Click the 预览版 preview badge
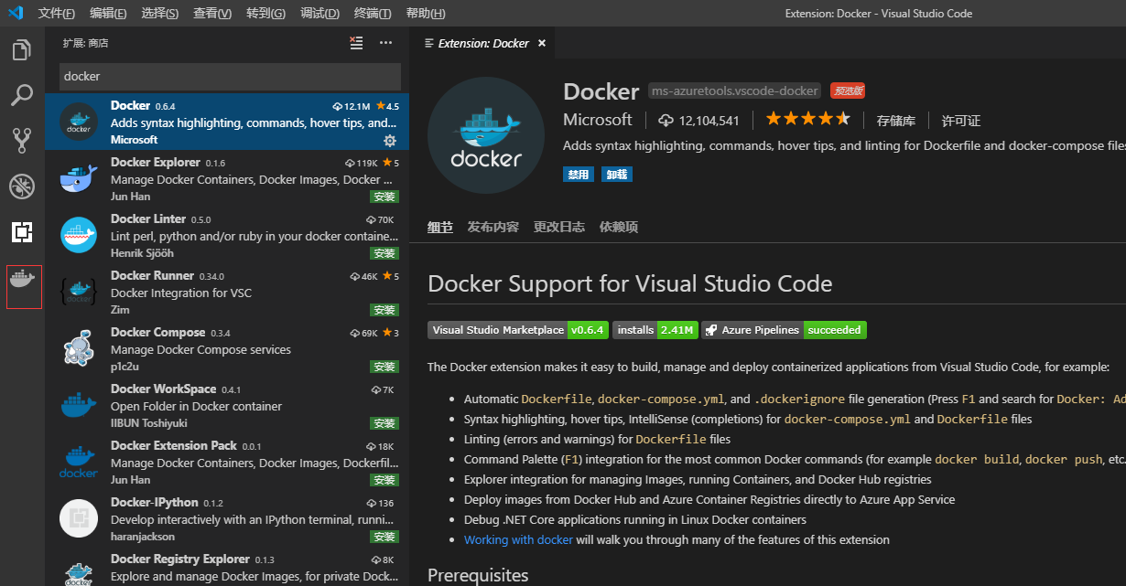Viewport: 1126px width, 586px height. [848, 91]
